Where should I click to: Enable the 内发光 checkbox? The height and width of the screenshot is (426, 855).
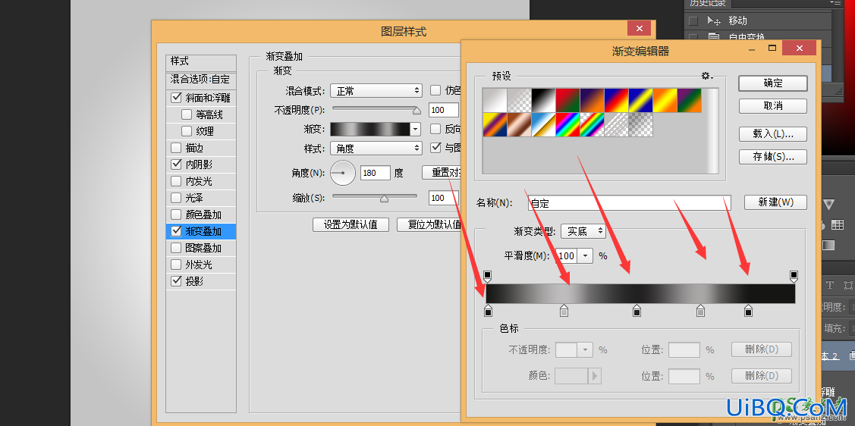(176, 181)
